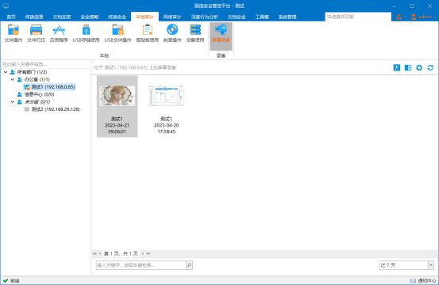Collapse the 办公室 department node

13,79
